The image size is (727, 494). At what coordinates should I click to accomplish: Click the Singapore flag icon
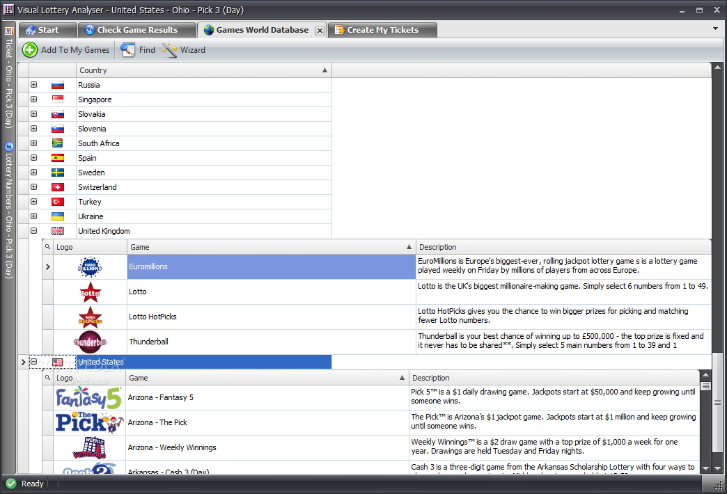click(x=58, y=99)
